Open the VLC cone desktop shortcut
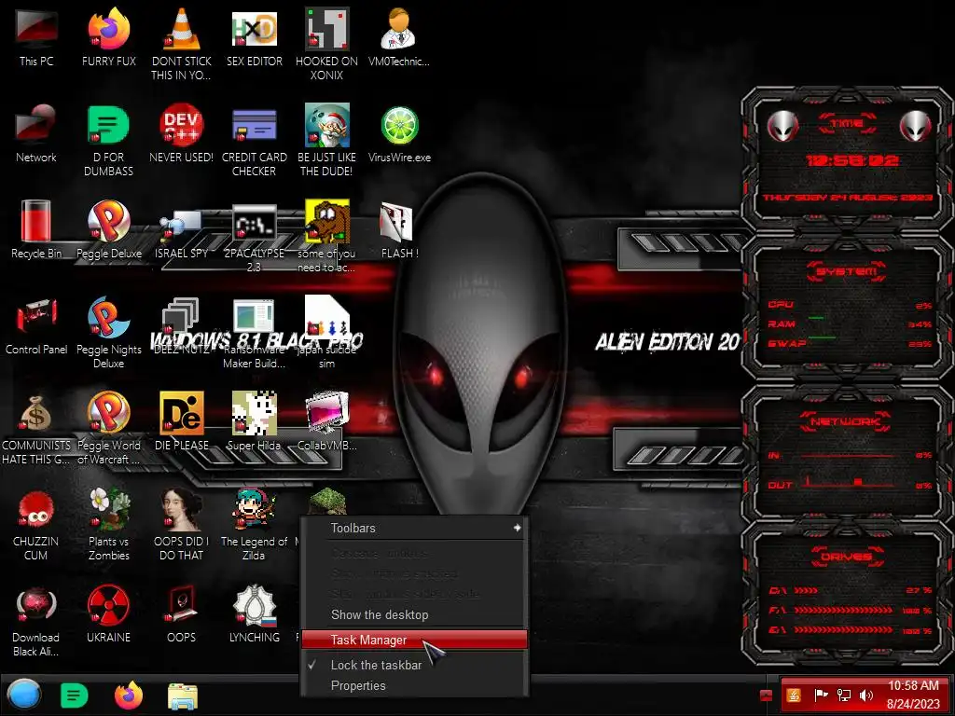Screen dimensions: 955x716 click(182, 29)
